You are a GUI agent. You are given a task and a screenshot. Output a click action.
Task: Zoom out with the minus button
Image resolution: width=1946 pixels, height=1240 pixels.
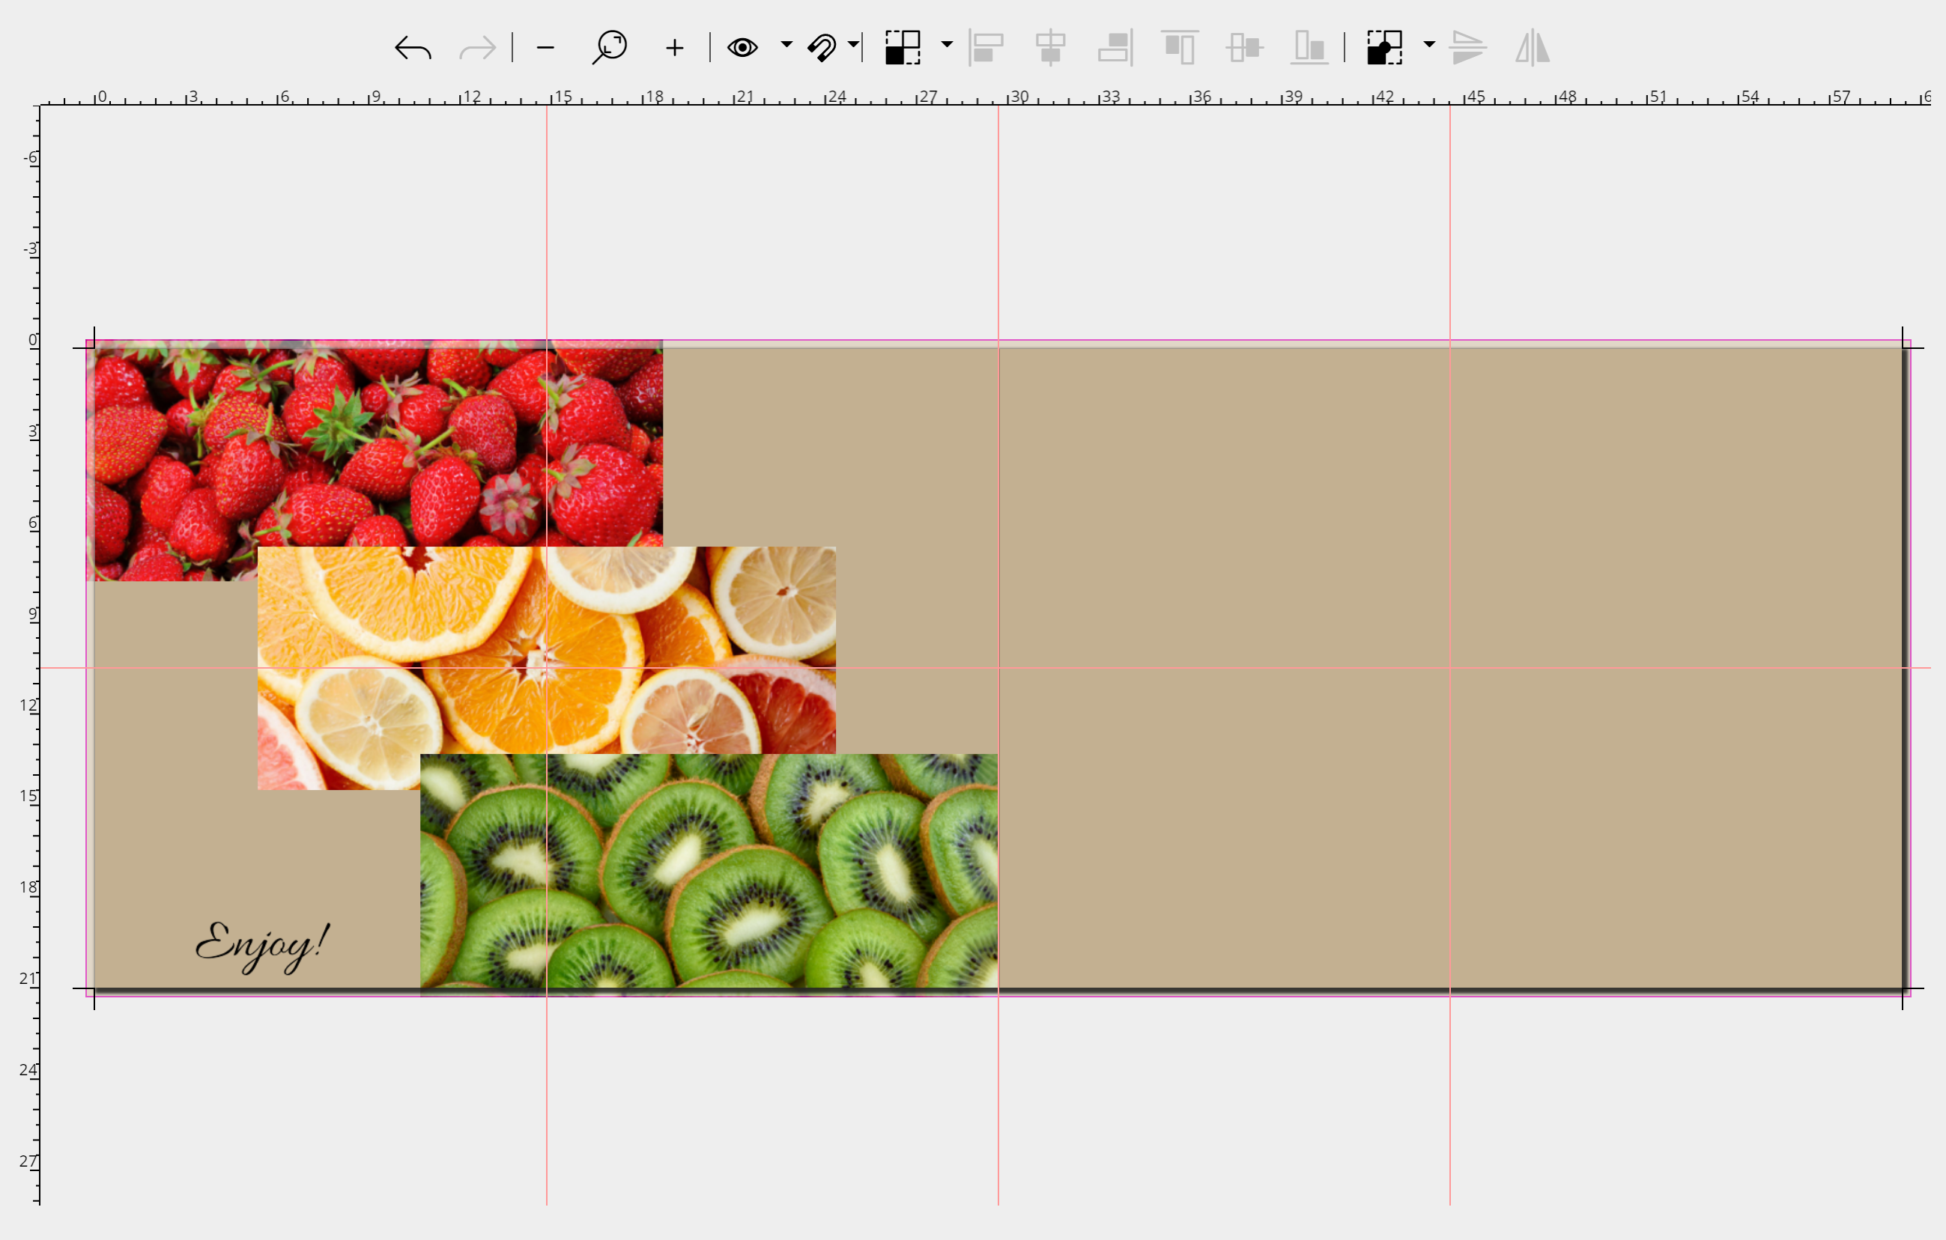(x=545, y=48)
